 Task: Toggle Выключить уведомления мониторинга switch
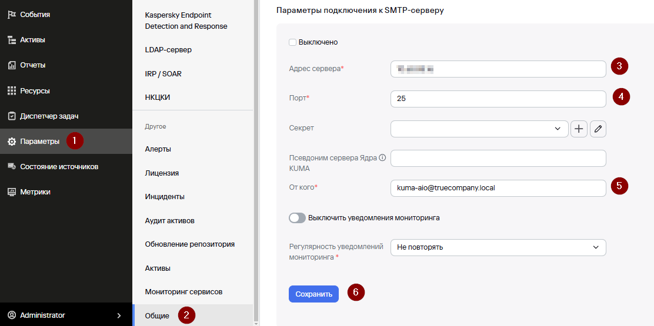point(298,218)
